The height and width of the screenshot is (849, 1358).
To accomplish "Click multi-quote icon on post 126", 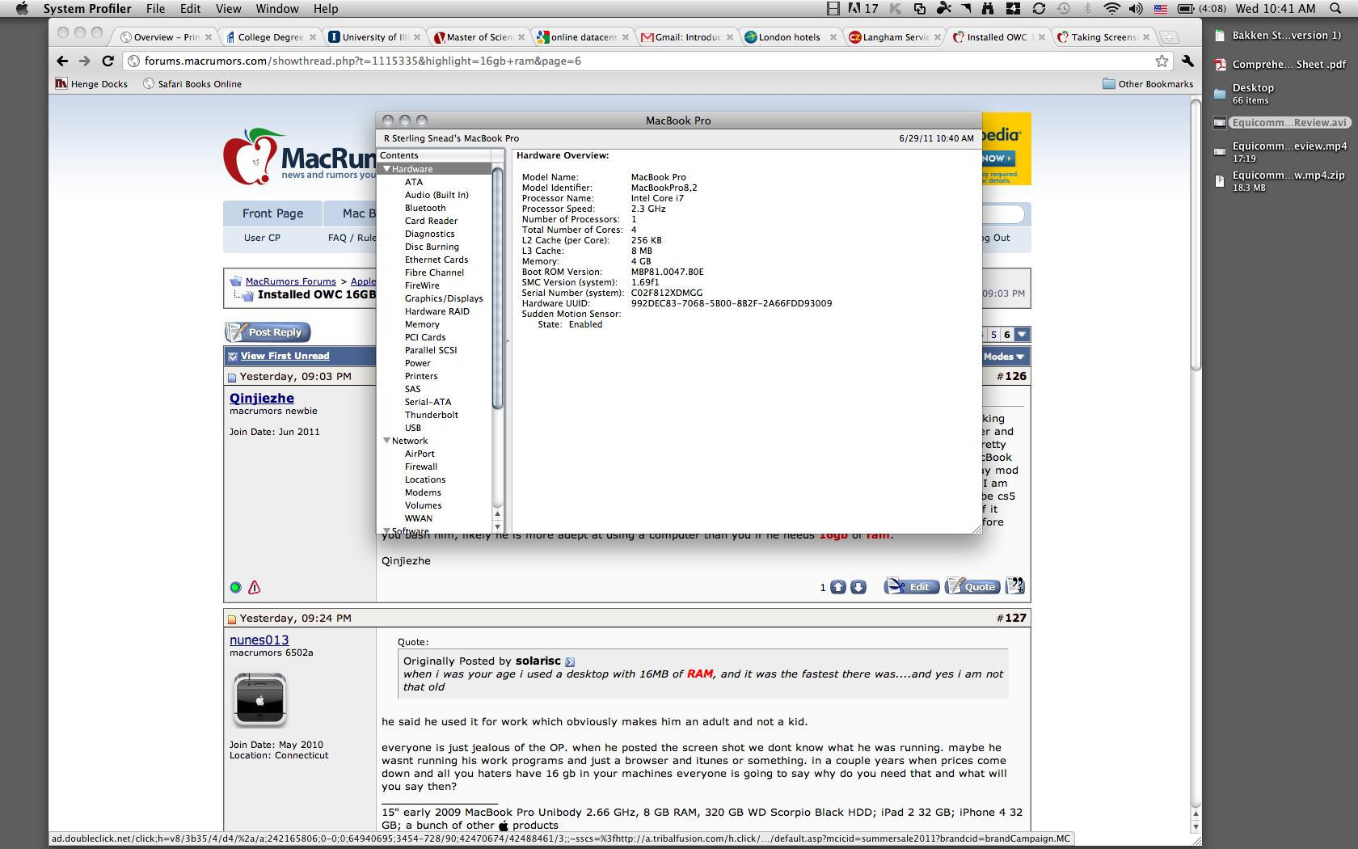I will click(x=1015, y=585).
